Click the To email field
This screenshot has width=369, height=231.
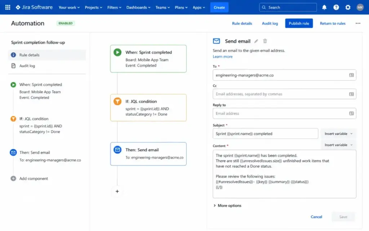click(x=285, y=75)
